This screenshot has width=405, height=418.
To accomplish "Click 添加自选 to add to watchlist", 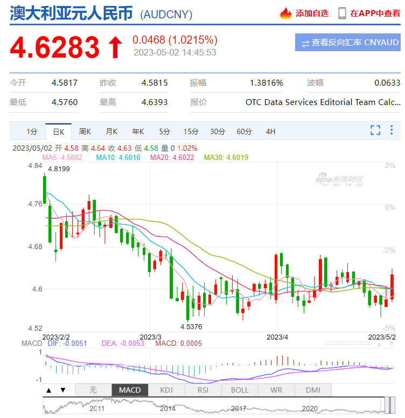I will pos(312,13).
